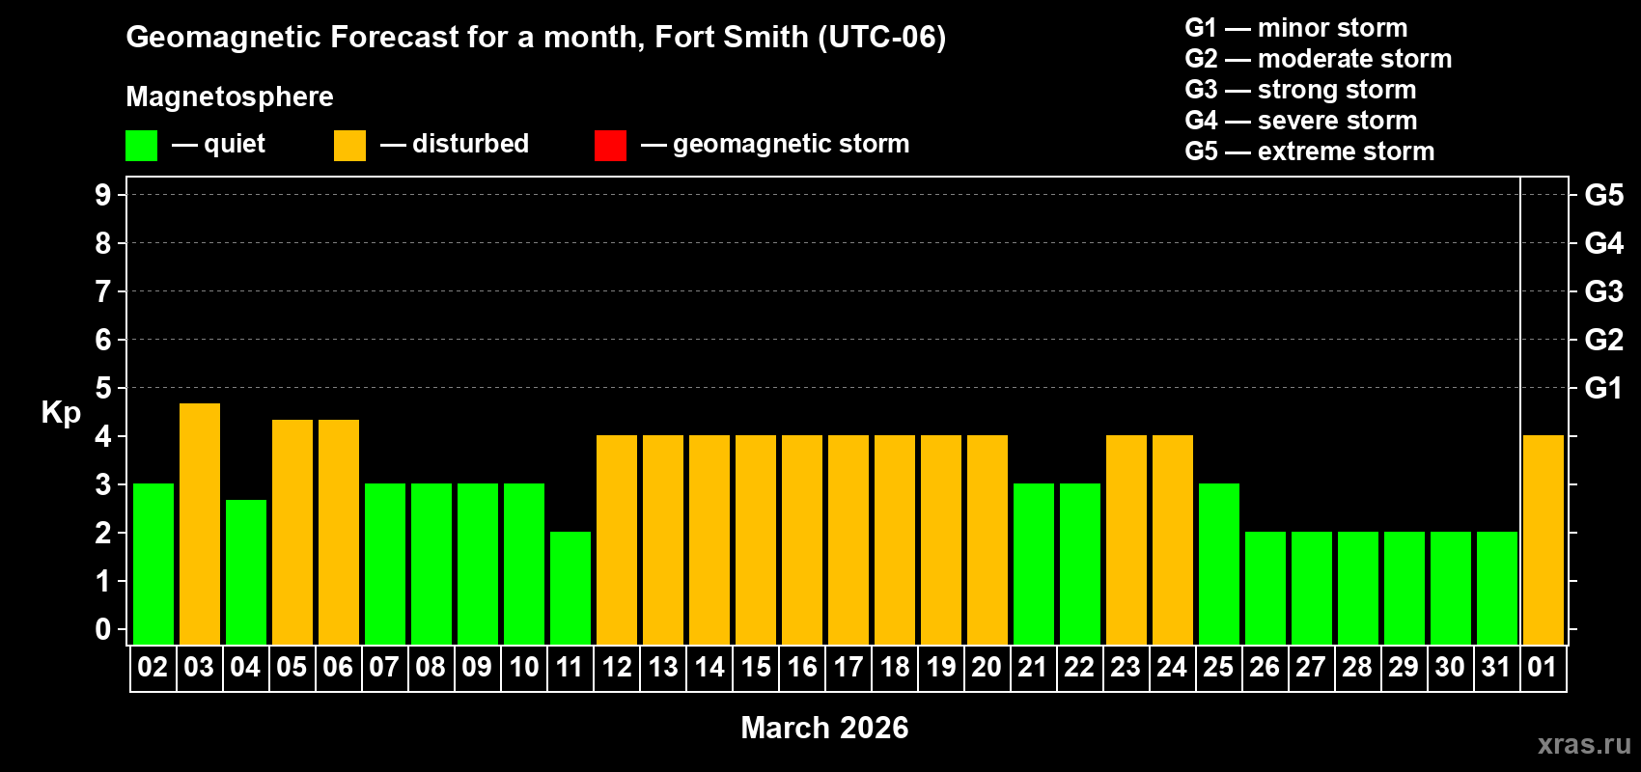This screenshot has width=1641, height=772.
Task: Select the yellow bar for March 20
Action: point(987,539)
